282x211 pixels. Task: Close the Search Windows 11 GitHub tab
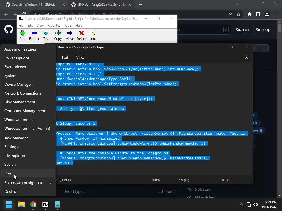tap(64, 5)
